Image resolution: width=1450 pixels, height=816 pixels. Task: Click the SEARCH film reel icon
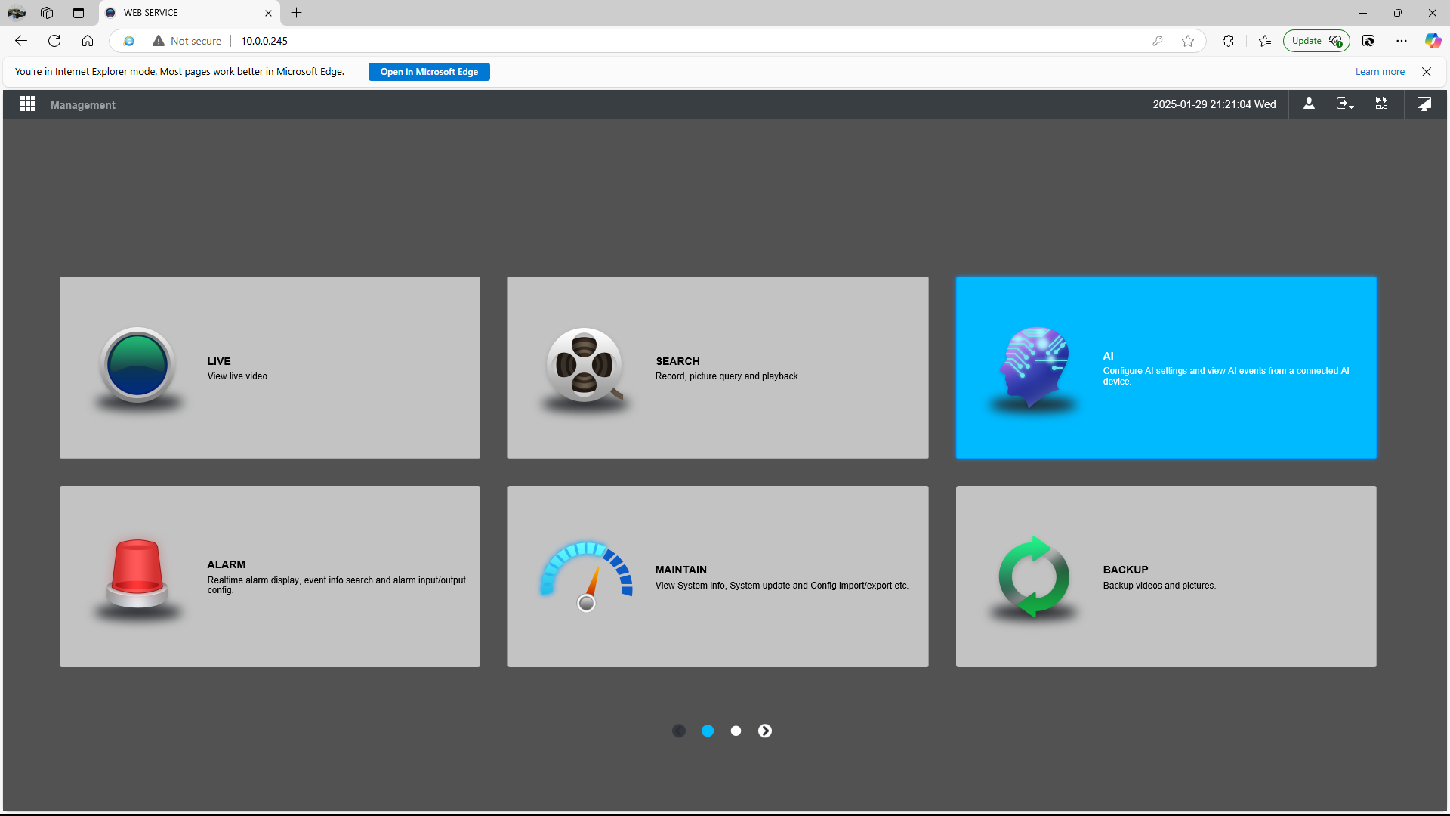585,366
